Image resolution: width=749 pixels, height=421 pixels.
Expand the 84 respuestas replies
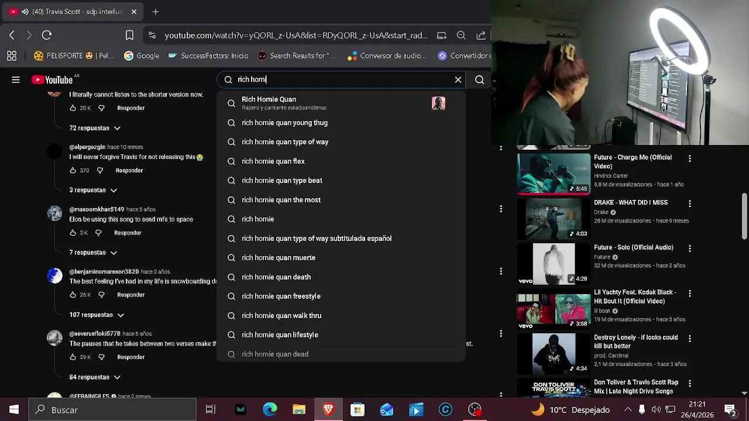click(x=95, y=377)
